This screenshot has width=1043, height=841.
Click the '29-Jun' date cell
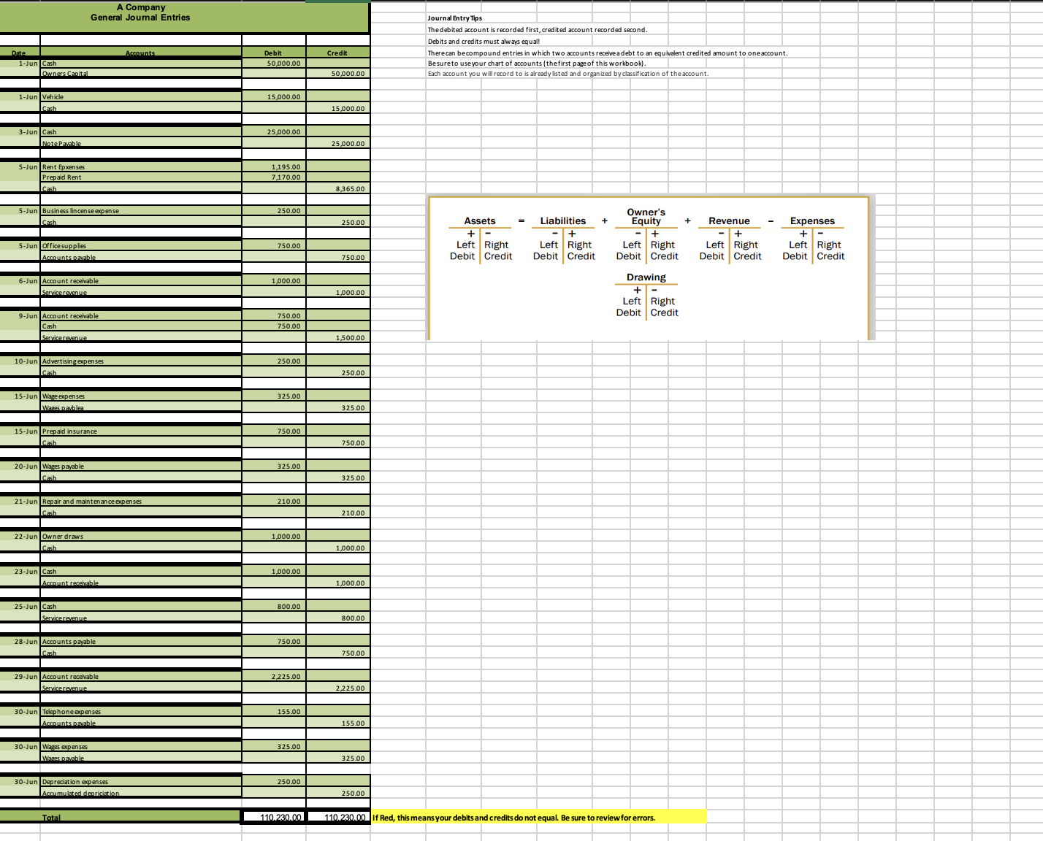click(20, 677)
